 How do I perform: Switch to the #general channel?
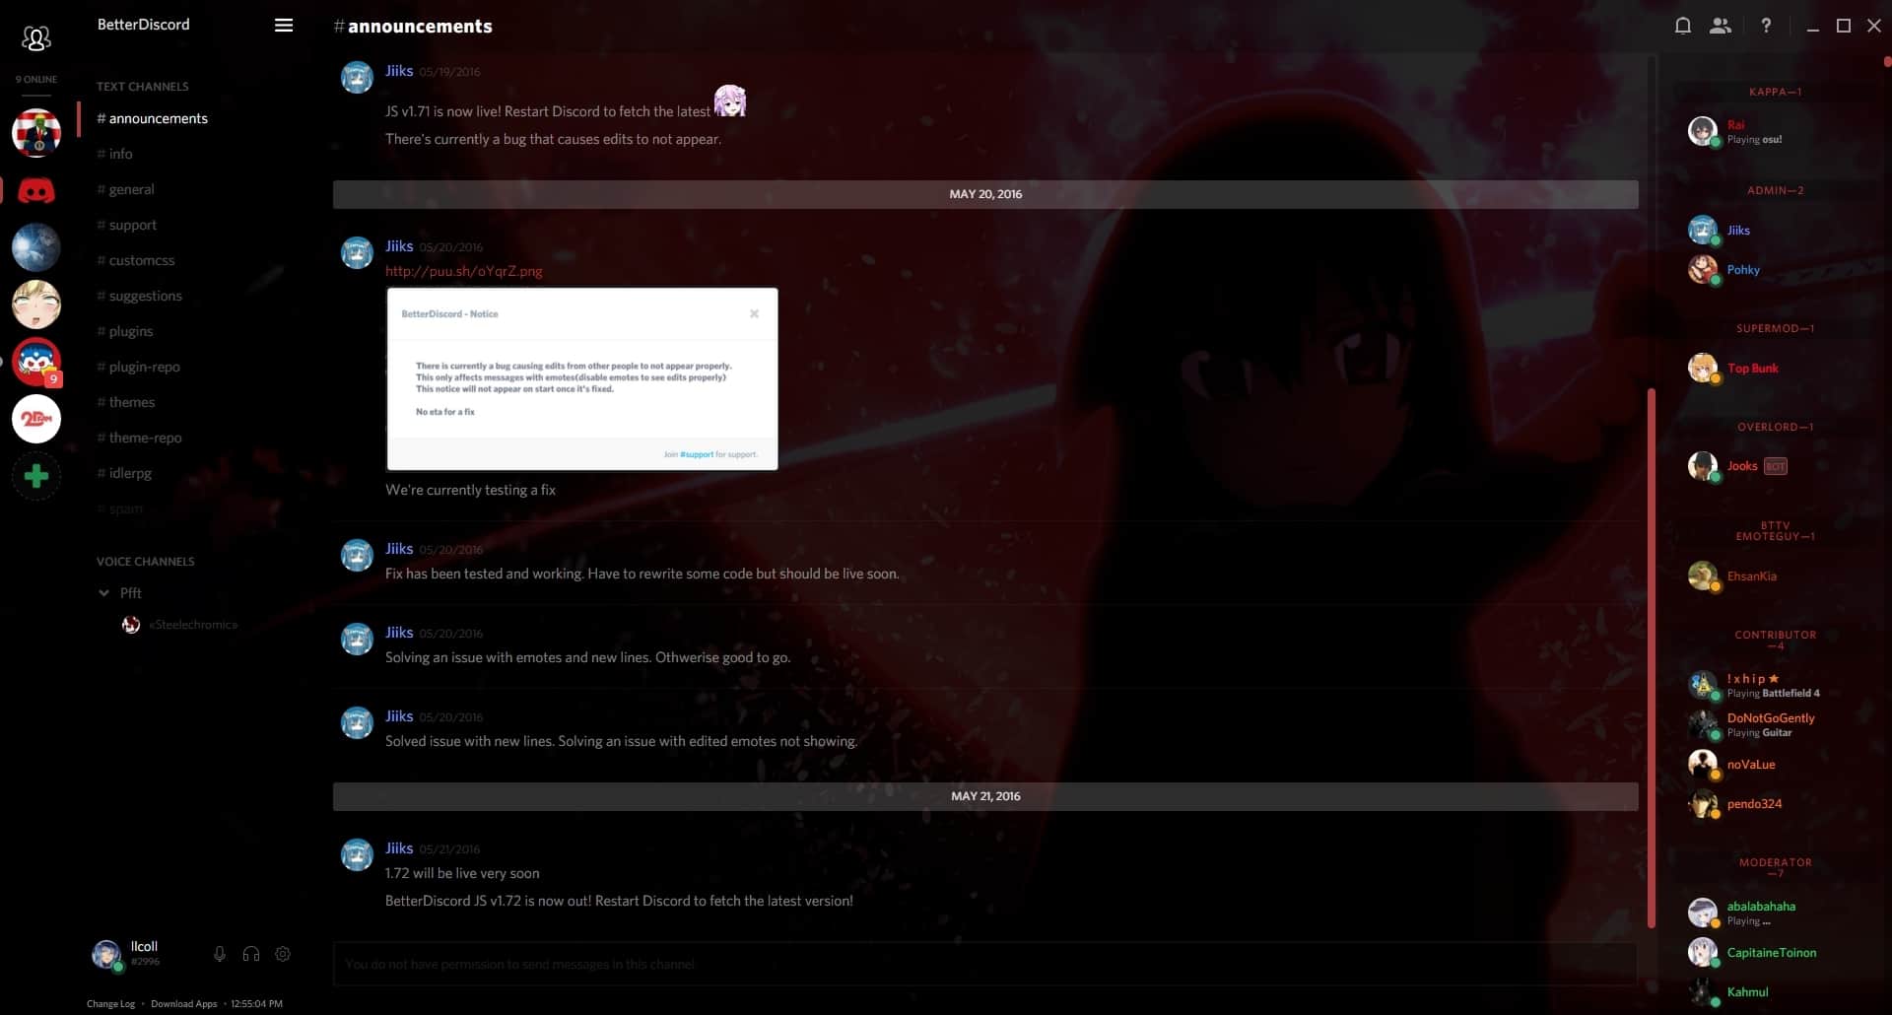tap(131, 189)
